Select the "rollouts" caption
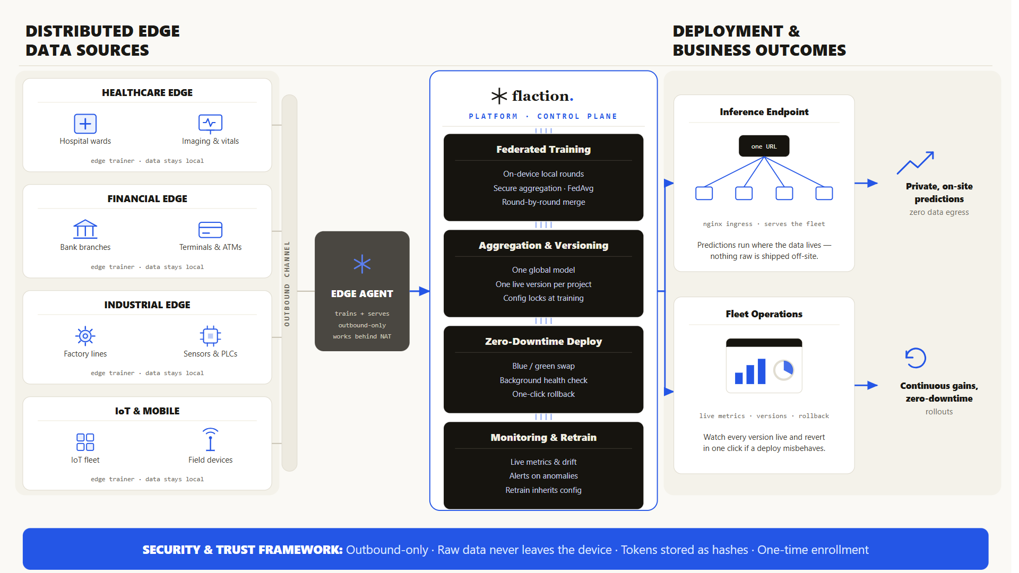The height and width of the screenshot is (573, 1019). [939, 412]
